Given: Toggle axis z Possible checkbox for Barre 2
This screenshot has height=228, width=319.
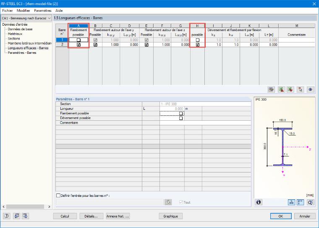Looking at the screenshot, I should [146, 45].
